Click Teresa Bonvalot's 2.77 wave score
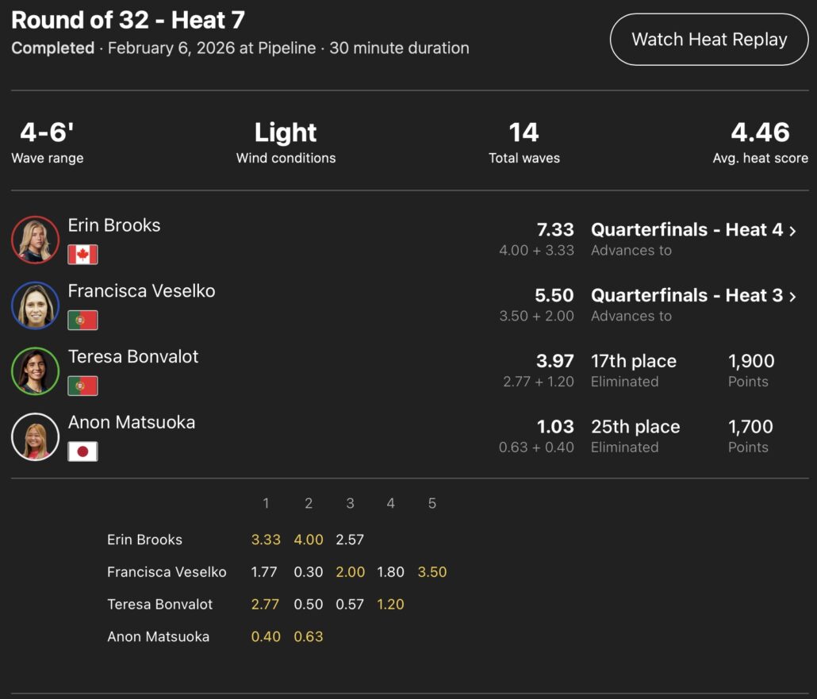This screenshot has height=699, width=817. [x=266, y=605]
